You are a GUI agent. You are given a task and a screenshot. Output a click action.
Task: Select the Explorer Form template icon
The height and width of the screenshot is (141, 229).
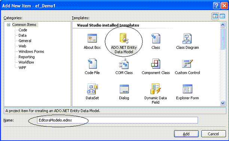coord(187,89)
